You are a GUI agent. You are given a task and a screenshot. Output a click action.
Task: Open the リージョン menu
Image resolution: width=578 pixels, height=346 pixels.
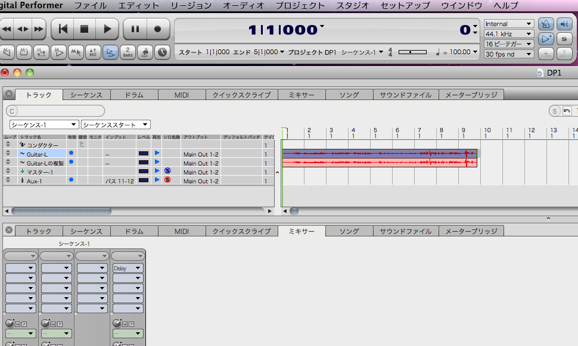[191, 5]
